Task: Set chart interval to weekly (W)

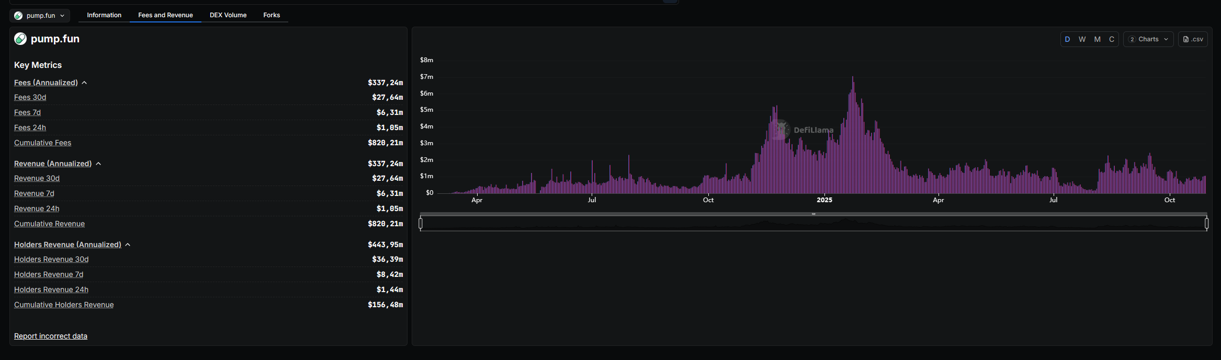Action: point(1082,39)
